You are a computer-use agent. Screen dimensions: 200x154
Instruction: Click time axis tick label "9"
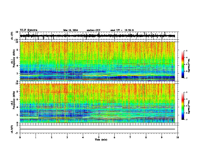point(162,137)
